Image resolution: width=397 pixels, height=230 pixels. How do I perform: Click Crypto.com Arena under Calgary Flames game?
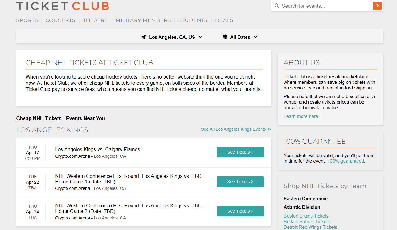(72, 156)
